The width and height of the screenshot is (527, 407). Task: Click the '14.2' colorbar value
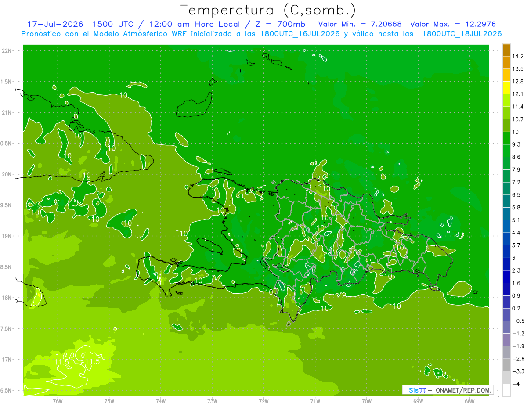(518, 56)
